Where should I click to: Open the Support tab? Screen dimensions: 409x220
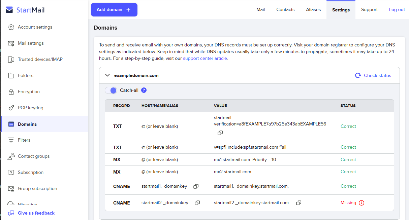point(369,9)
